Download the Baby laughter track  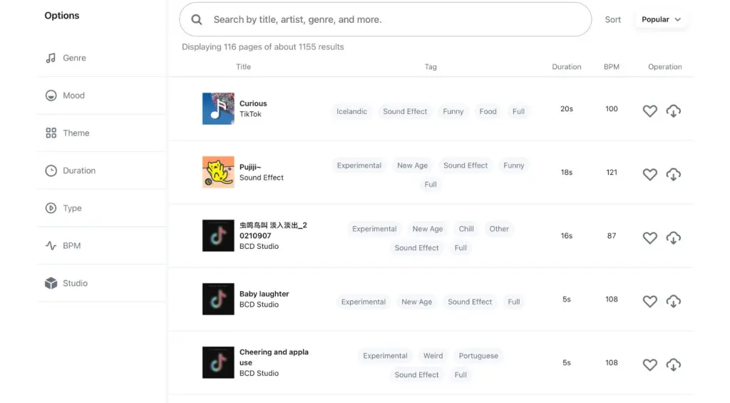click(x=673, y=302)
